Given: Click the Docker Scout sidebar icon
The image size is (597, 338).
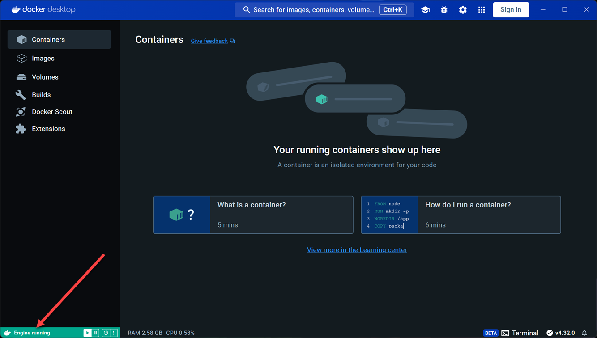Looking at the screenshot, I should click(x=21, y=112).
